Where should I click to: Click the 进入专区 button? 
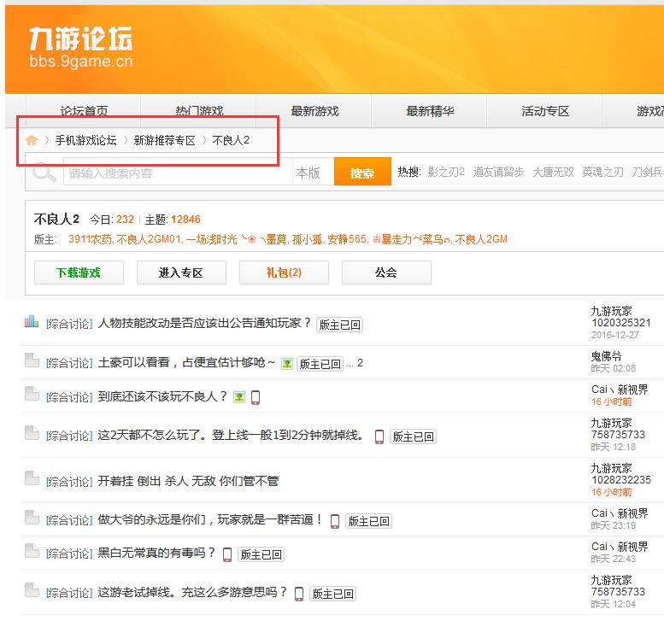pyautogui.click(x=181, y=272)
